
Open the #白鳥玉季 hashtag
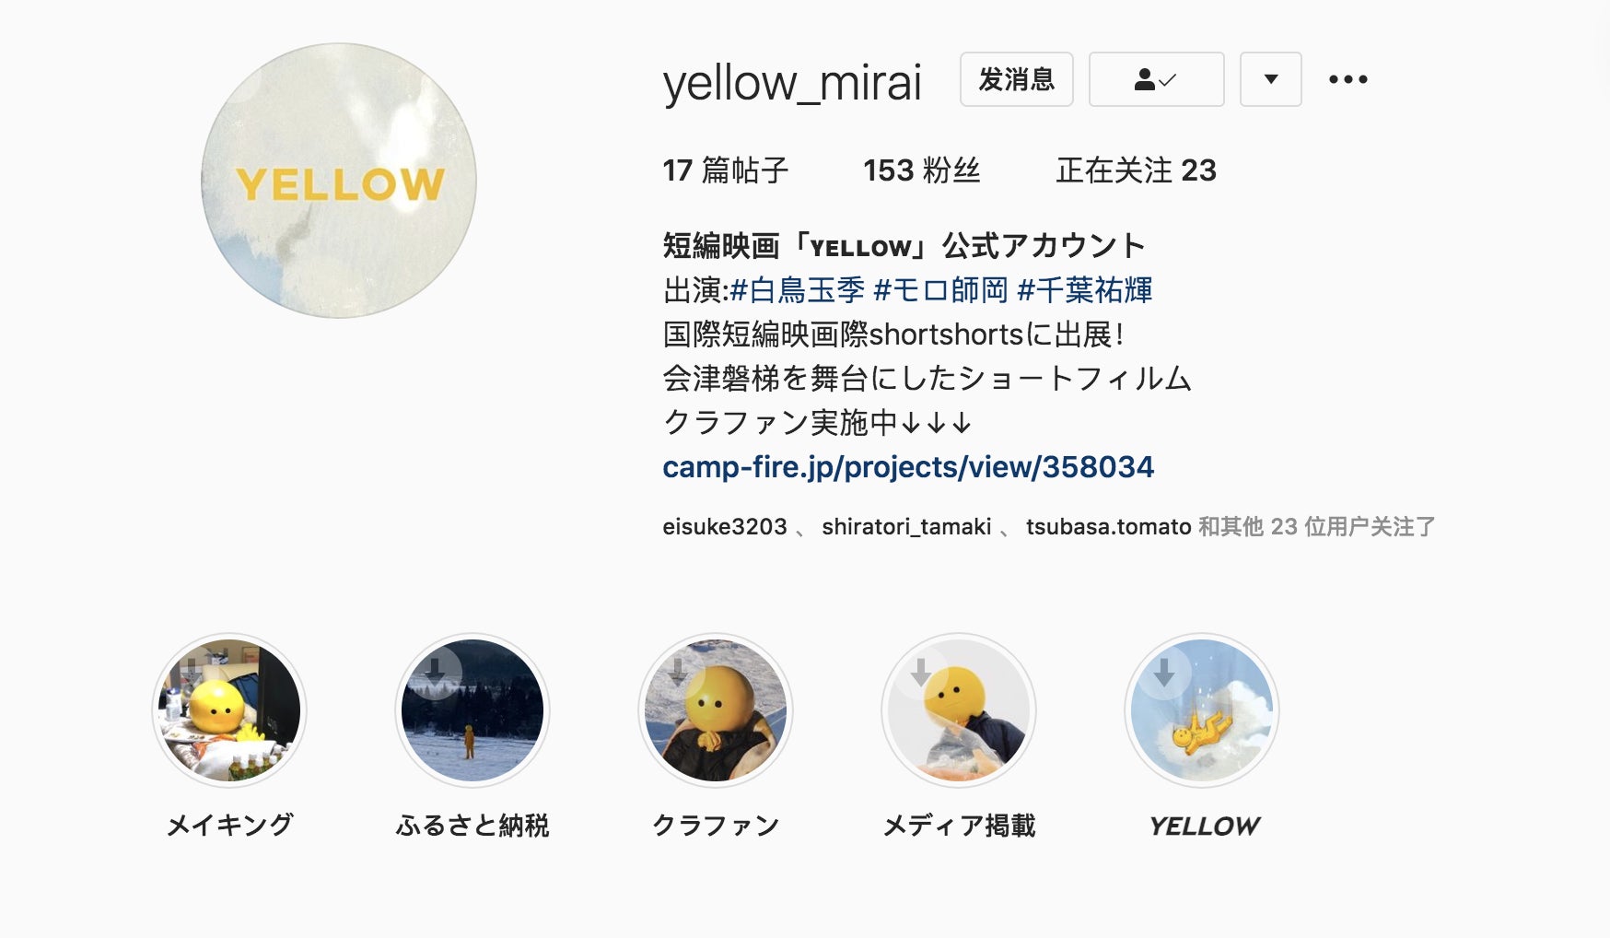[798, 290]
